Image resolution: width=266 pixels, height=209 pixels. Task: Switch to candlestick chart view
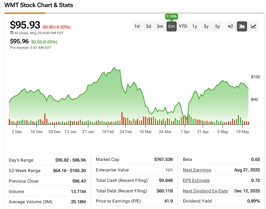point(230,26)
